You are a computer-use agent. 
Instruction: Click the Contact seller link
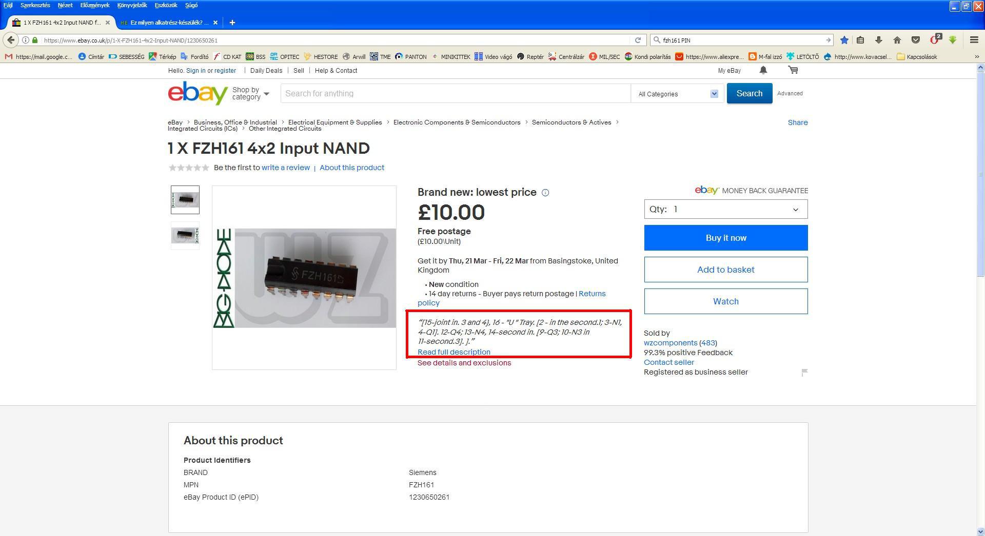(669, 362)
